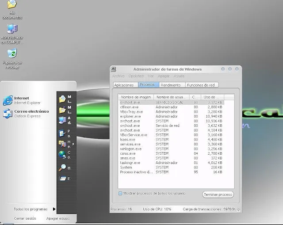
Task: Click the Task Manager window title text
Action: [x=168, y=69]
